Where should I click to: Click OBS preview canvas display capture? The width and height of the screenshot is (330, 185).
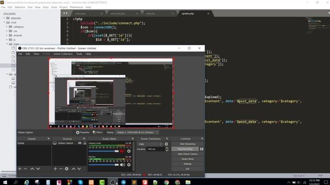click(x=111, y=93)
